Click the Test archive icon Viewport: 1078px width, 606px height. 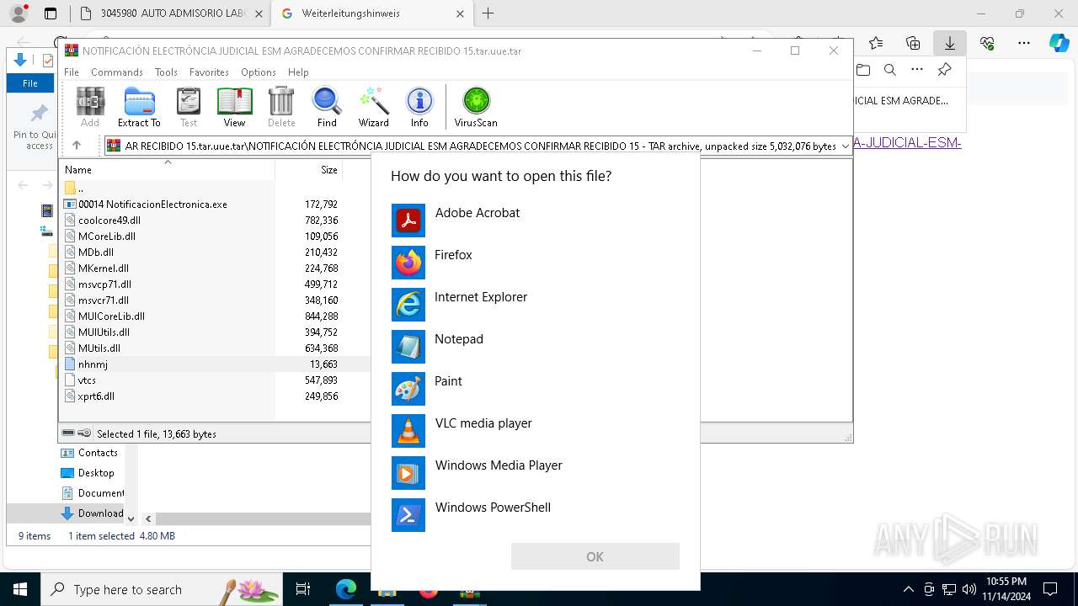pos(189,107)
